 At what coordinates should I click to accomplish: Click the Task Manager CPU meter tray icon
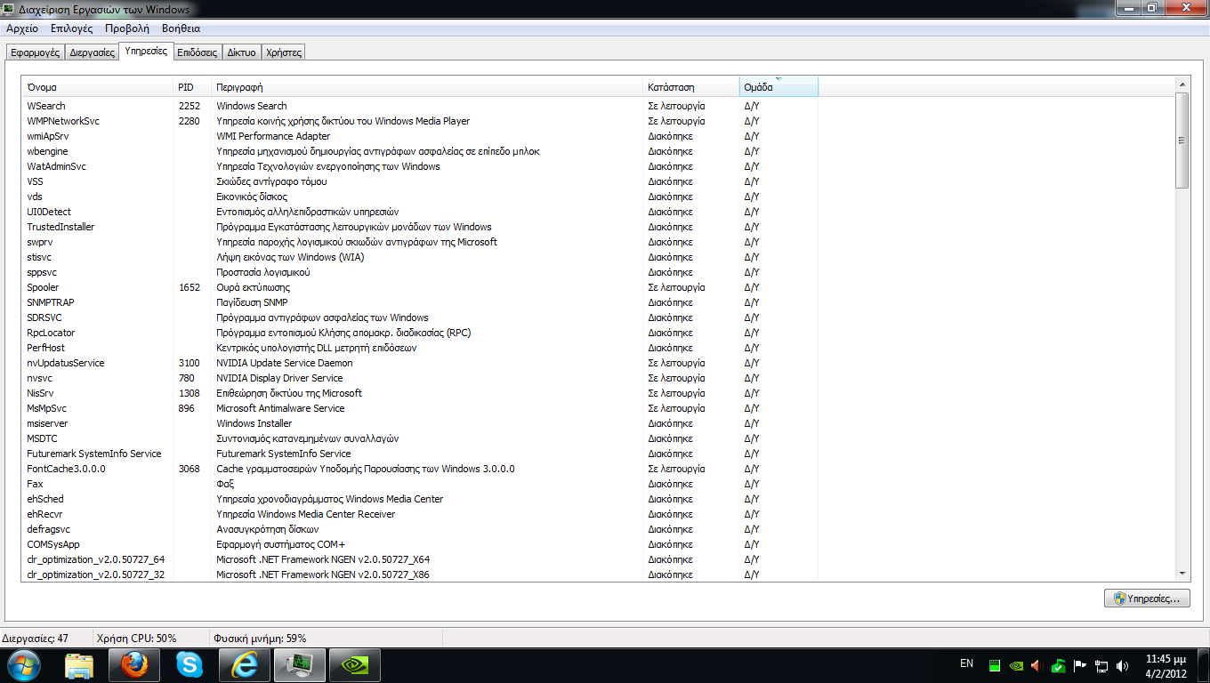[x=996, y=665]
